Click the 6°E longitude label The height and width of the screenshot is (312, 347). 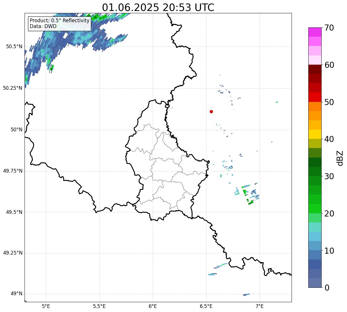pos(153,306)
